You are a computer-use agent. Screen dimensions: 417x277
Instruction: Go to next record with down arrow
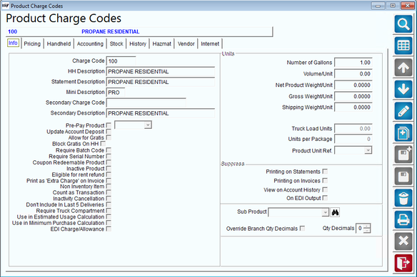tap(403, 90)
